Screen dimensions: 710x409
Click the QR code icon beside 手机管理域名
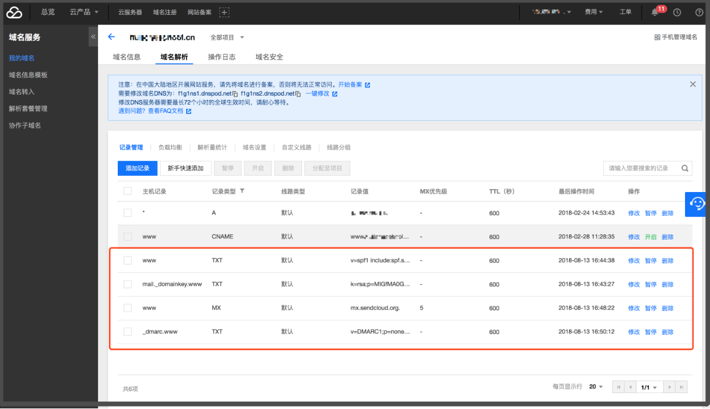point(657,37)
